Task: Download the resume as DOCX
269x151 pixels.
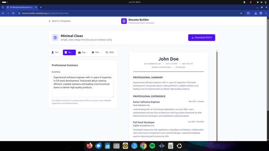Action: (202, 38)
